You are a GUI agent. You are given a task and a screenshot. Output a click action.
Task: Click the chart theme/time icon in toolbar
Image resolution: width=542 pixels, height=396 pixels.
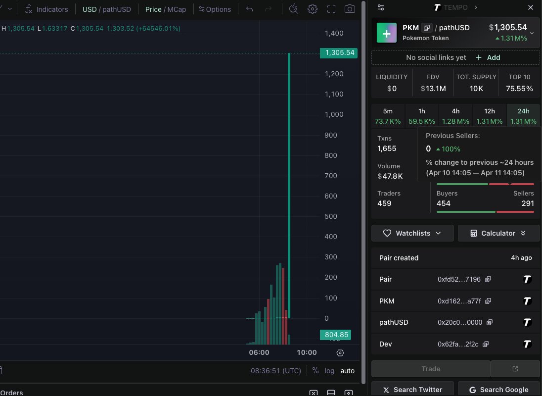point(293,9)
